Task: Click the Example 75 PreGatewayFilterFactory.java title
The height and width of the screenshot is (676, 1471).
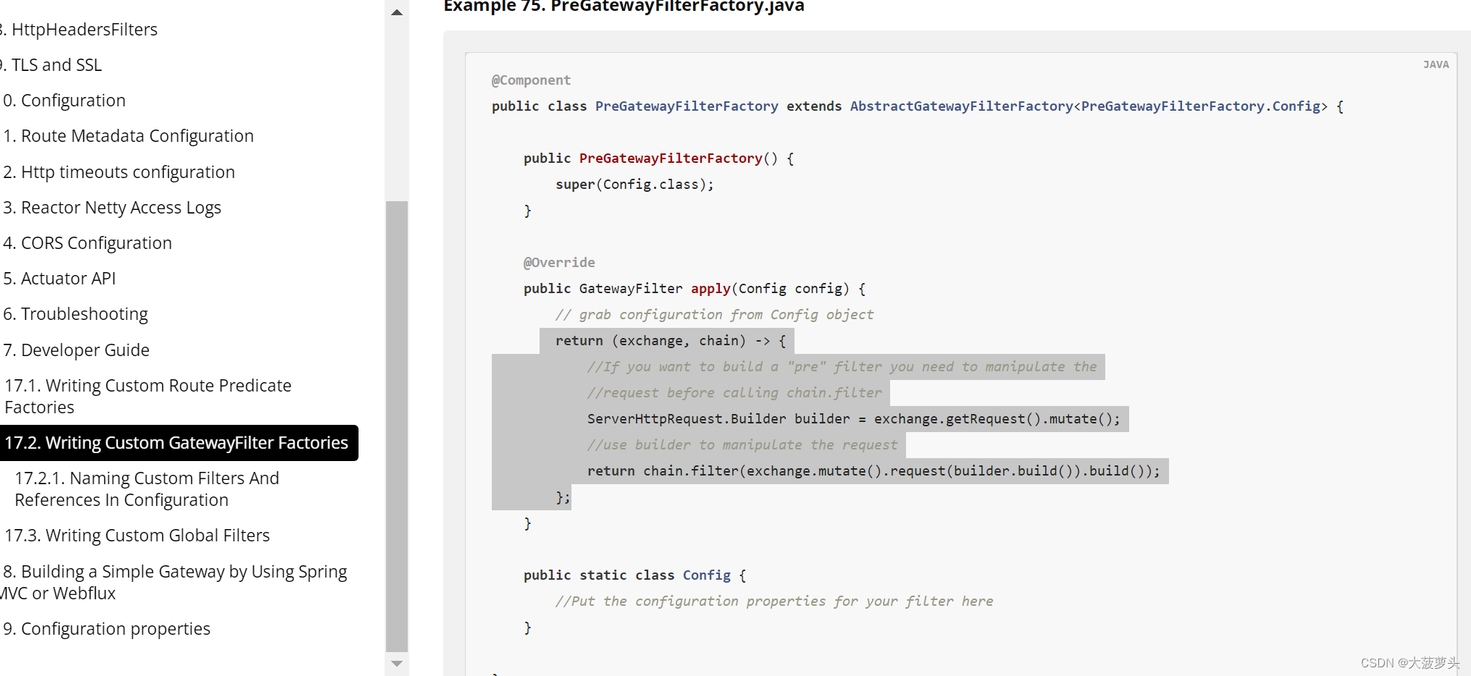Action: 624,7
